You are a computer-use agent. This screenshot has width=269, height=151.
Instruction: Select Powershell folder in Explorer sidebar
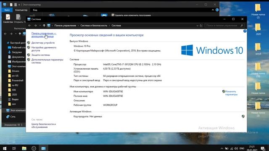pyautogui.click(x=16, y=81)
